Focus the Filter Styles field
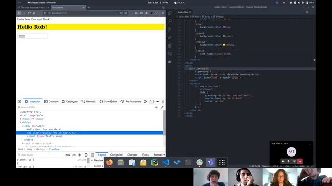Viewport: 332px width, 186px height. 40,155
